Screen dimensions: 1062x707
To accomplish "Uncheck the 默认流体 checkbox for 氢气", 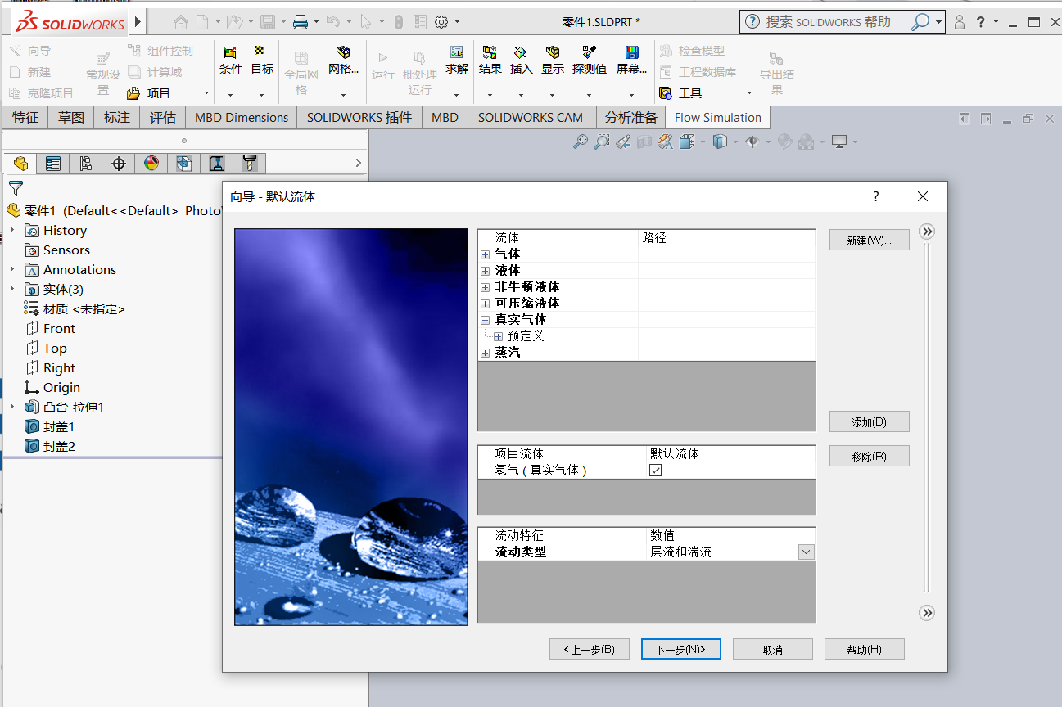I will pyautogui.click(x=653, y=470).
